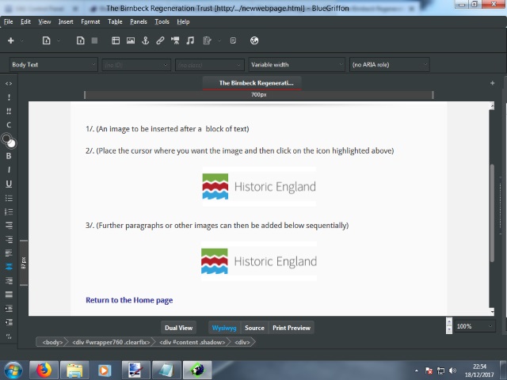507x380 pixels.
Task: Click the insert image icon in toolbar
Action: coord(131,40)
